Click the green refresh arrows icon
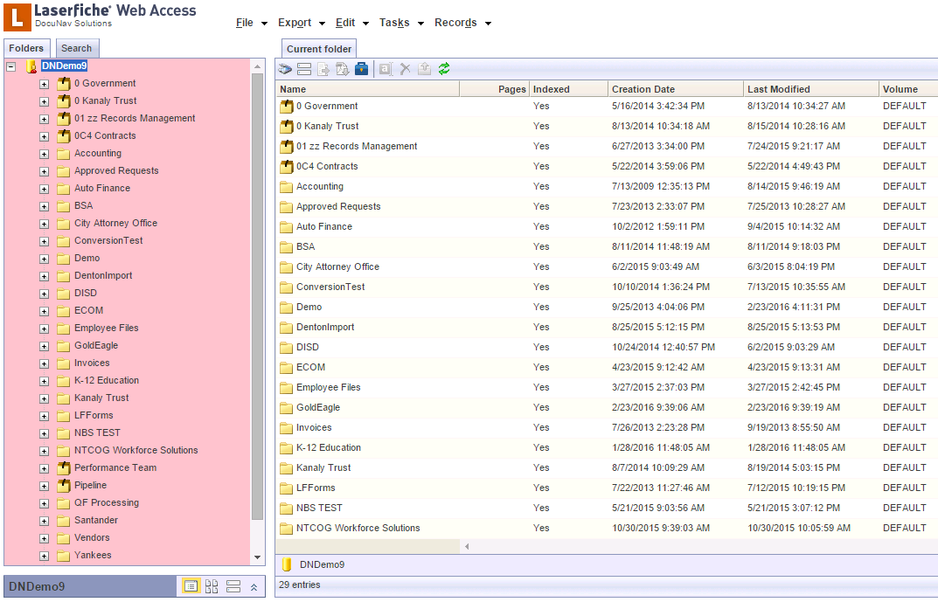 point(444,69)
